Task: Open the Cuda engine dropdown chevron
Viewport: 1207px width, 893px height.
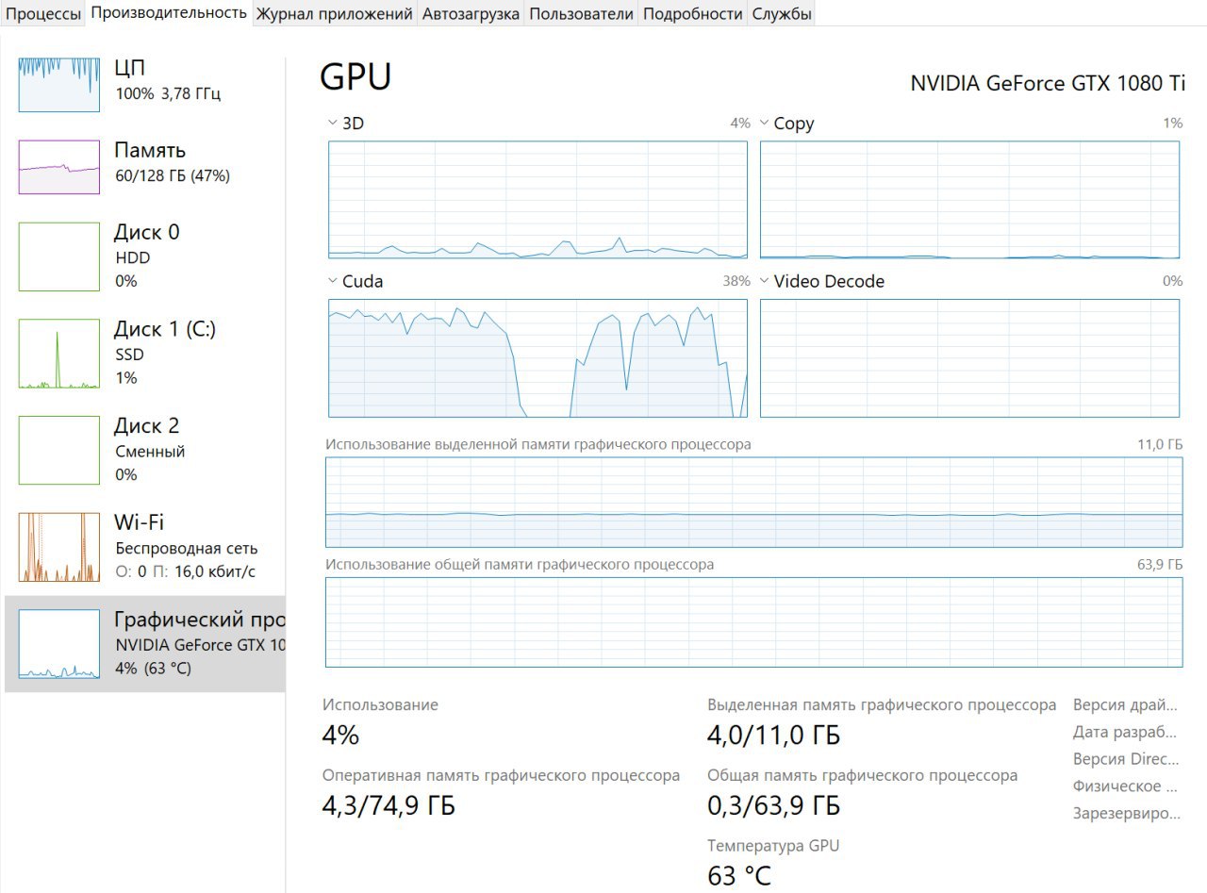Action: [332, 281]
